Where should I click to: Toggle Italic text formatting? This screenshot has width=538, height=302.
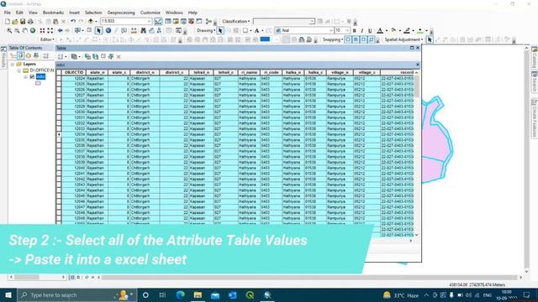[362, 31]
